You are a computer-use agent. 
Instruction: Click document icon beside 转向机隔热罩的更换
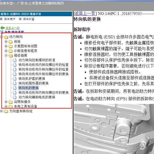pos(15,83)
